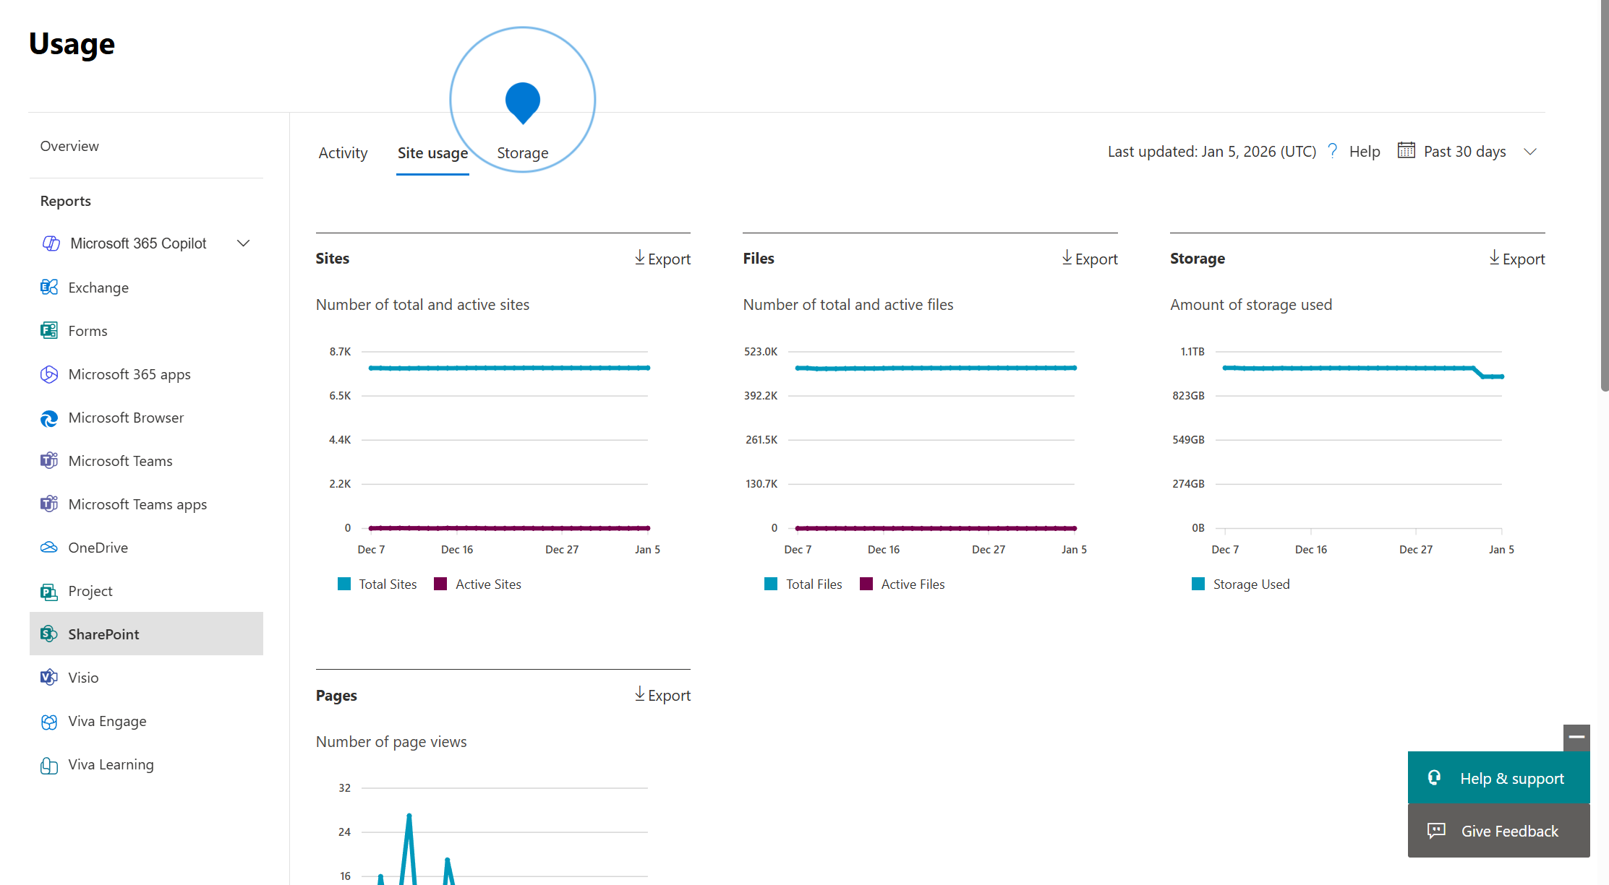This screenshot has width=1609, height=885.
Task: Click the OneDrive report icon
Action: click(x=48, y=547)
